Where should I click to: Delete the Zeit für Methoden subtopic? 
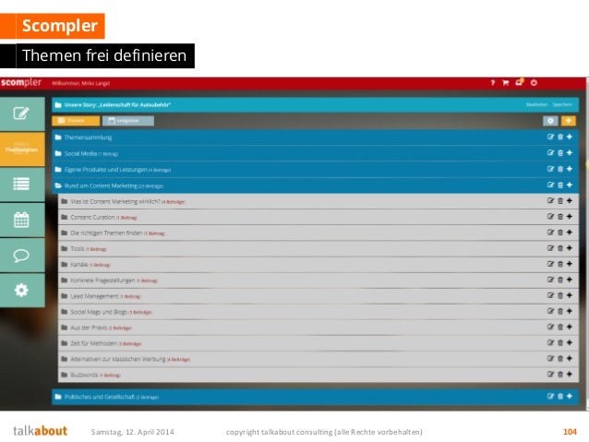click(560, 343)
